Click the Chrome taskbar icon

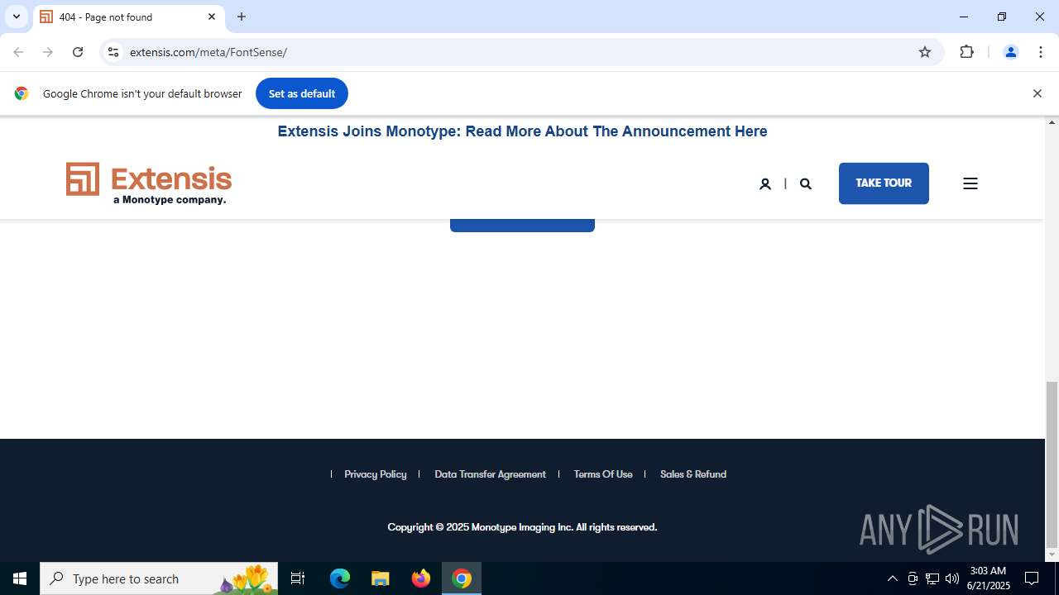click(x=462, y=578)
